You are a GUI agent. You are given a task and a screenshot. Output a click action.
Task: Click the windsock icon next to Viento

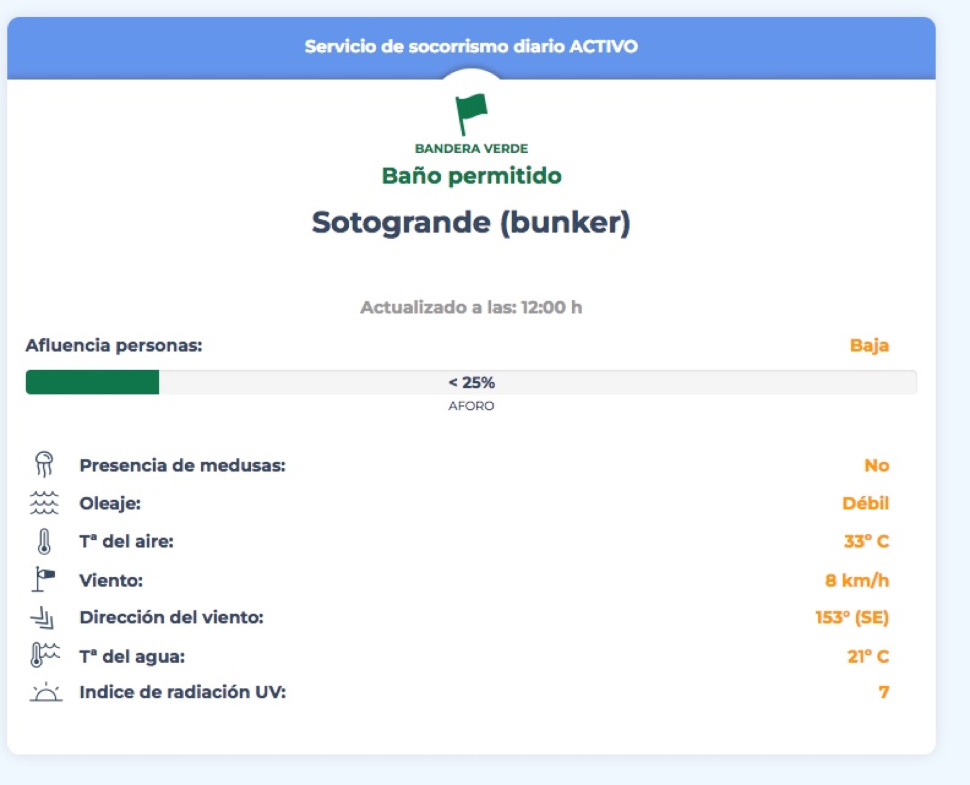tap(44, 579)
